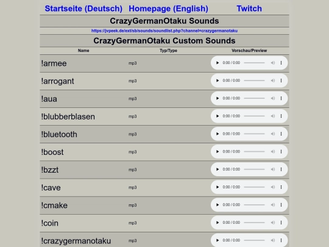Open the Twitch link
This screenshot has width=329, height=247.
(249, 9)
